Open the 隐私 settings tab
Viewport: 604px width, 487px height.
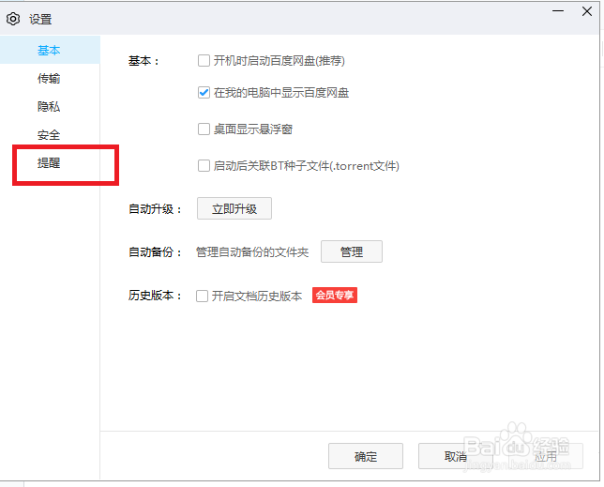click(x=49, y=107)
